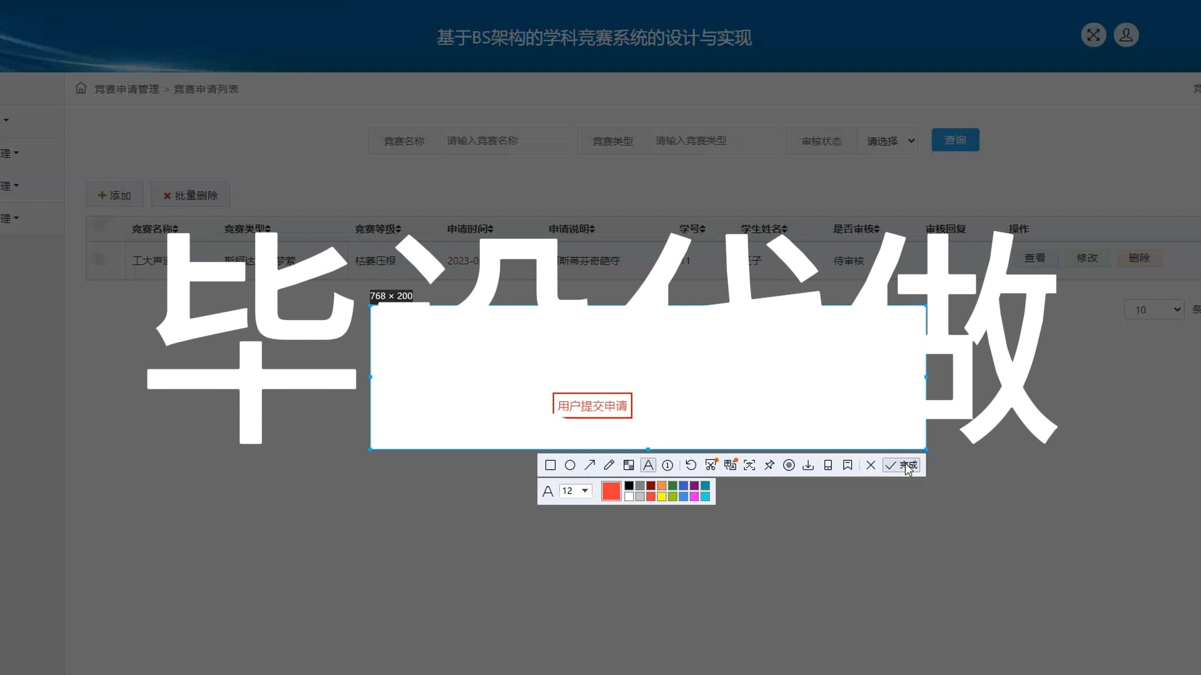Click the text recognition OCR icon
Screen dimensions: 1201x675
[x=749, y=465]
